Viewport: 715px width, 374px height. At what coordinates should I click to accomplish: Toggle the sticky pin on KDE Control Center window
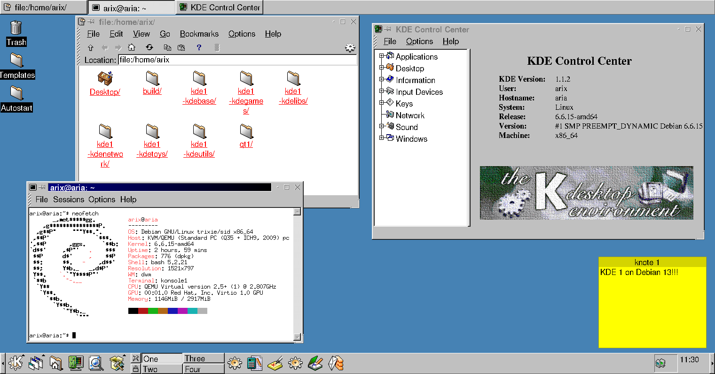click(388, 29)
